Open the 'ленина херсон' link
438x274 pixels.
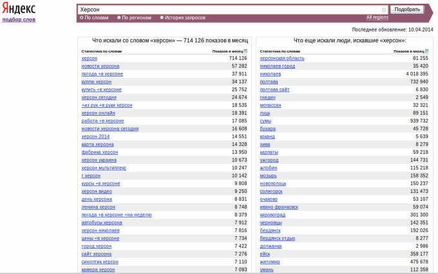(99, 207)
